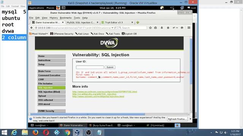243x136 pixels.
Task: Open Firefox View menu
Action: point(45,18)
